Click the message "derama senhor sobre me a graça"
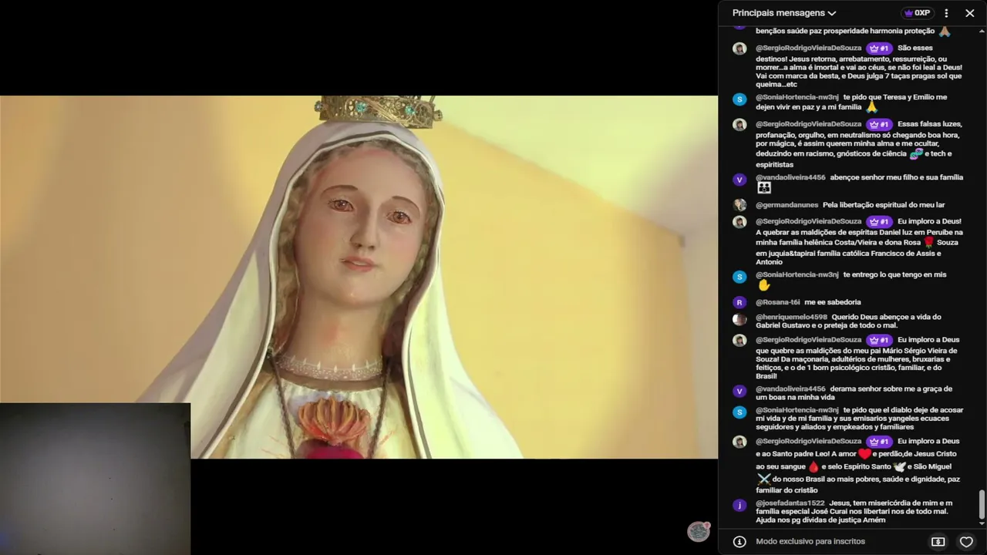 pyautogui.click(x=854, y=393)
